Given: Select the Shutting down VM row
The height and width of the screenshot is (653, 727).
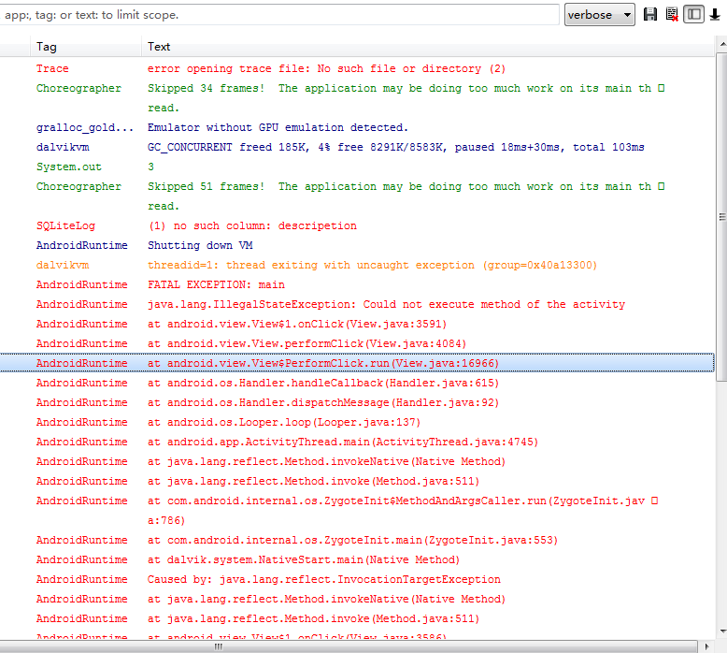Looking at the screenshot, I should [x=357, y=245].
